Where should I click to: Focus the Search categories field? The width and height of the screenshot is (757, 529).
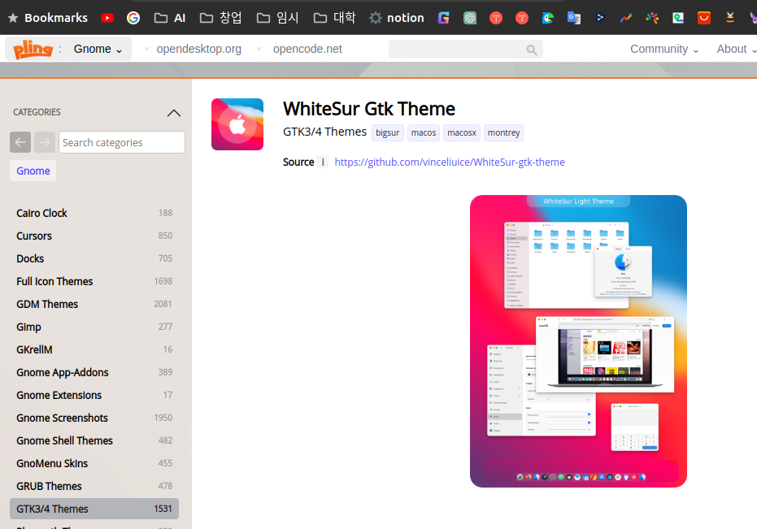(x=122, y=142)
